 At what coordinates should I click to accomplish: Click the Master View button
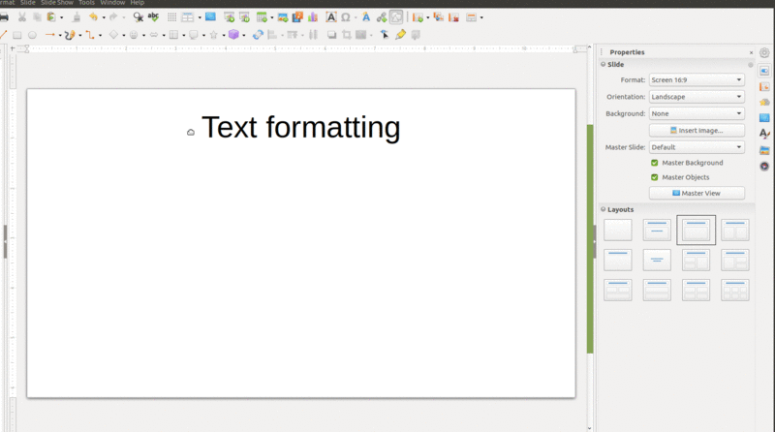[x=697, y=194]
